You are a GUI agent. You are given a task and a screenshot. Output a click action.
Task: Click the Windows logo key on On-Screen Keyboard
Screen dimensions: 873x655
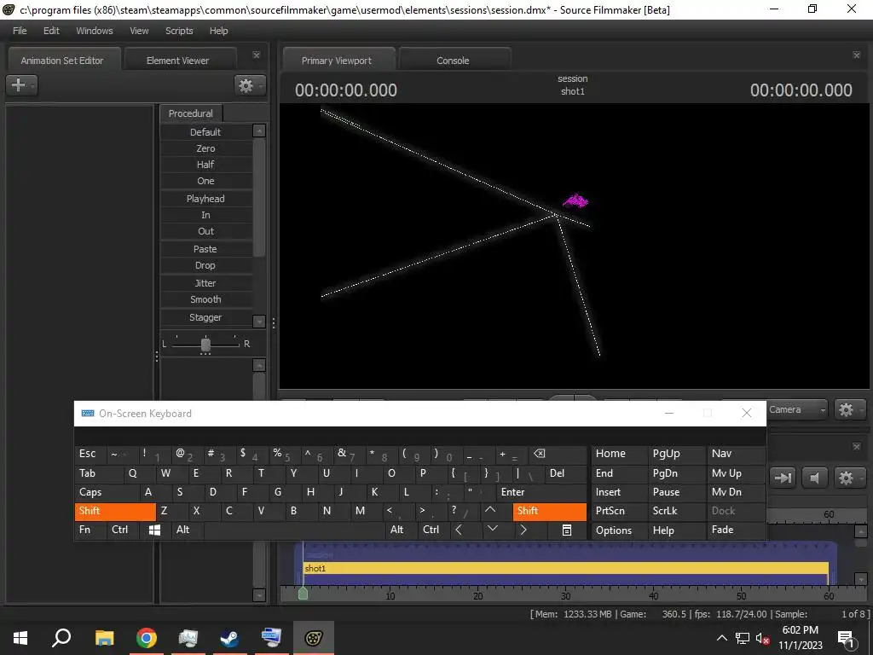[x=155, y=530]
